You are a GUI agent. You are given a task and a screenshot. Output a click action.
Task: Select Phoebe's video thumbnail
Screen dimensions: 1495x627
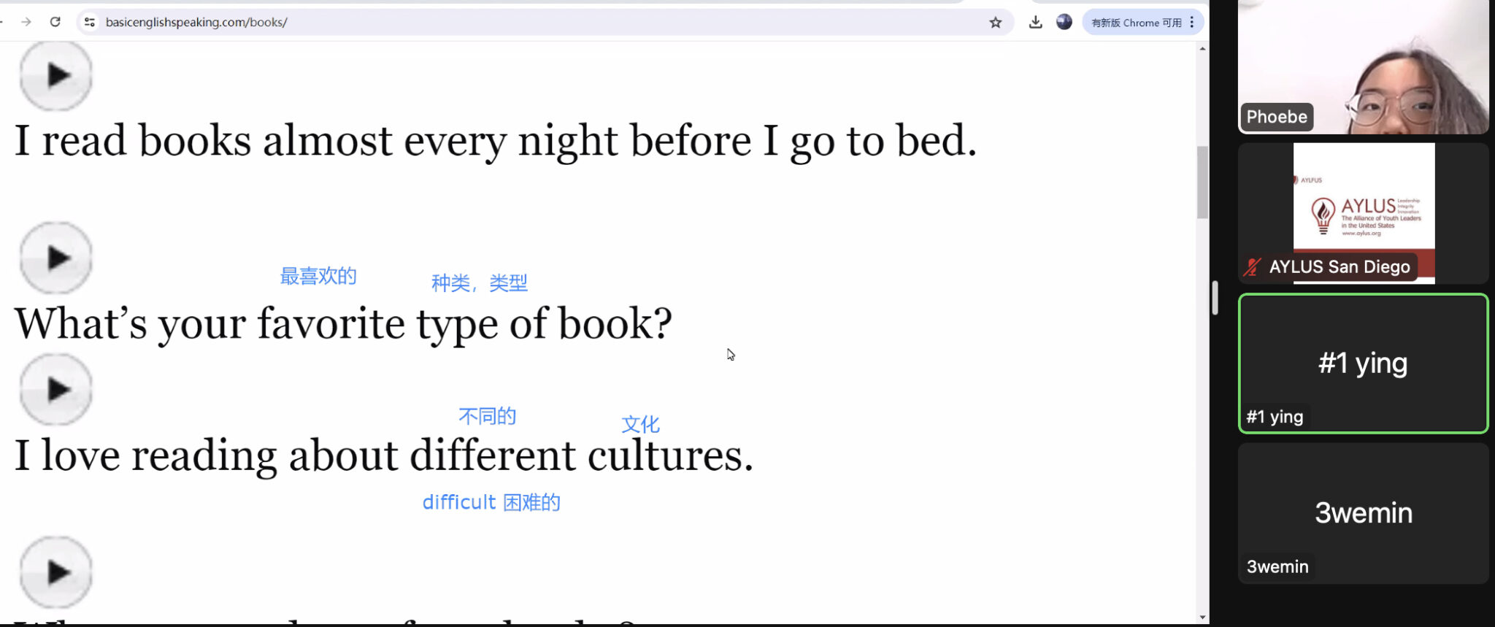(1363, 66)
